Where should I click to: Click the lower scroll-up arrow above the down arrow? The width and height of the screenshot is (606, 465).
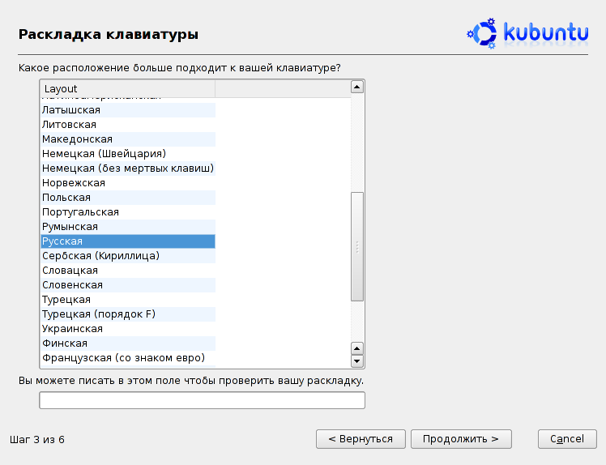tap(356, 348)
